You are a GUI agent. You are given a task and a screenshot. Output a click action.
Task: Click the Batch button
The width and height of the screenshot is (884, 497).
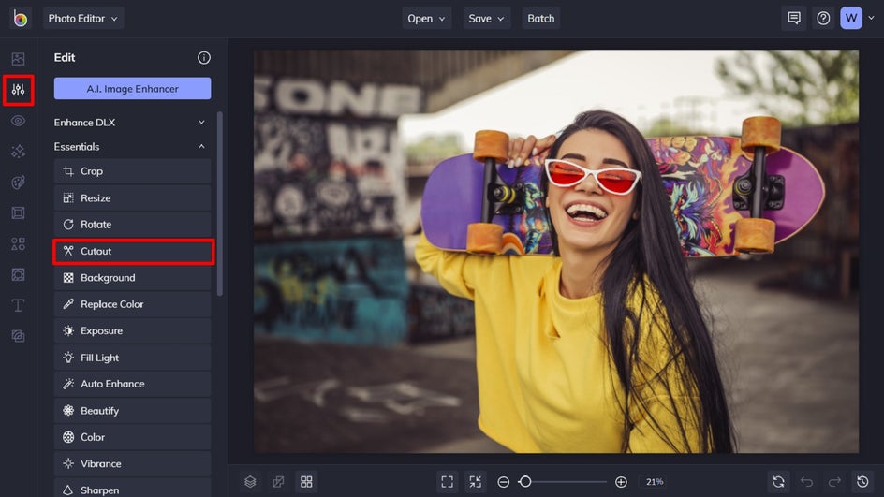541,18
